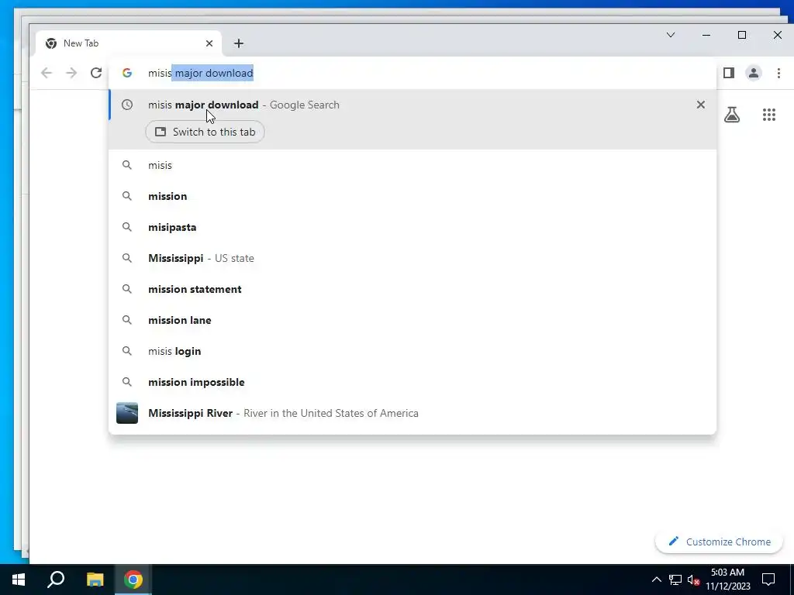The image size is (794, 595).
Task: Open the Google apps grid
Action: (769, 115)
